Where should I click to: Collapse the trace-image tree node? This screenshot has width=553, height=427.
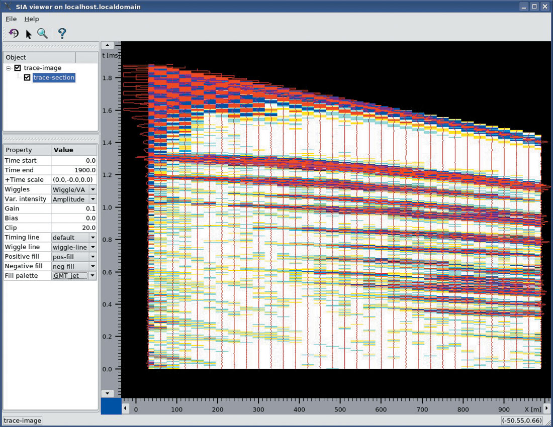click(9, 68)
